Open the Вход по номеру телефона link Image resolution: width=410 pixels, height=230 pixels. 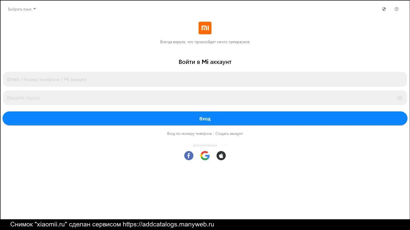click(189, 134)
